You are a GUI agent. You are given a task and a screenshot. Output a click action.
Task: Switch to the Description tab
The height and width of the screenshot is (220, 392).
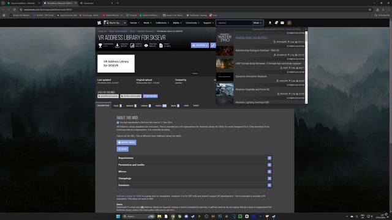pyautogui.click(x=104, y=106)
